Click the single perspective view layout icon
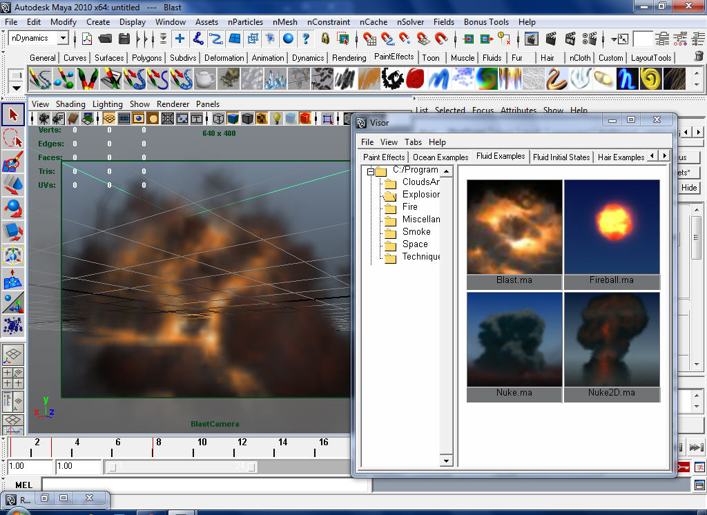The width and height of the screenshot is (707, 515). point(13,356)
